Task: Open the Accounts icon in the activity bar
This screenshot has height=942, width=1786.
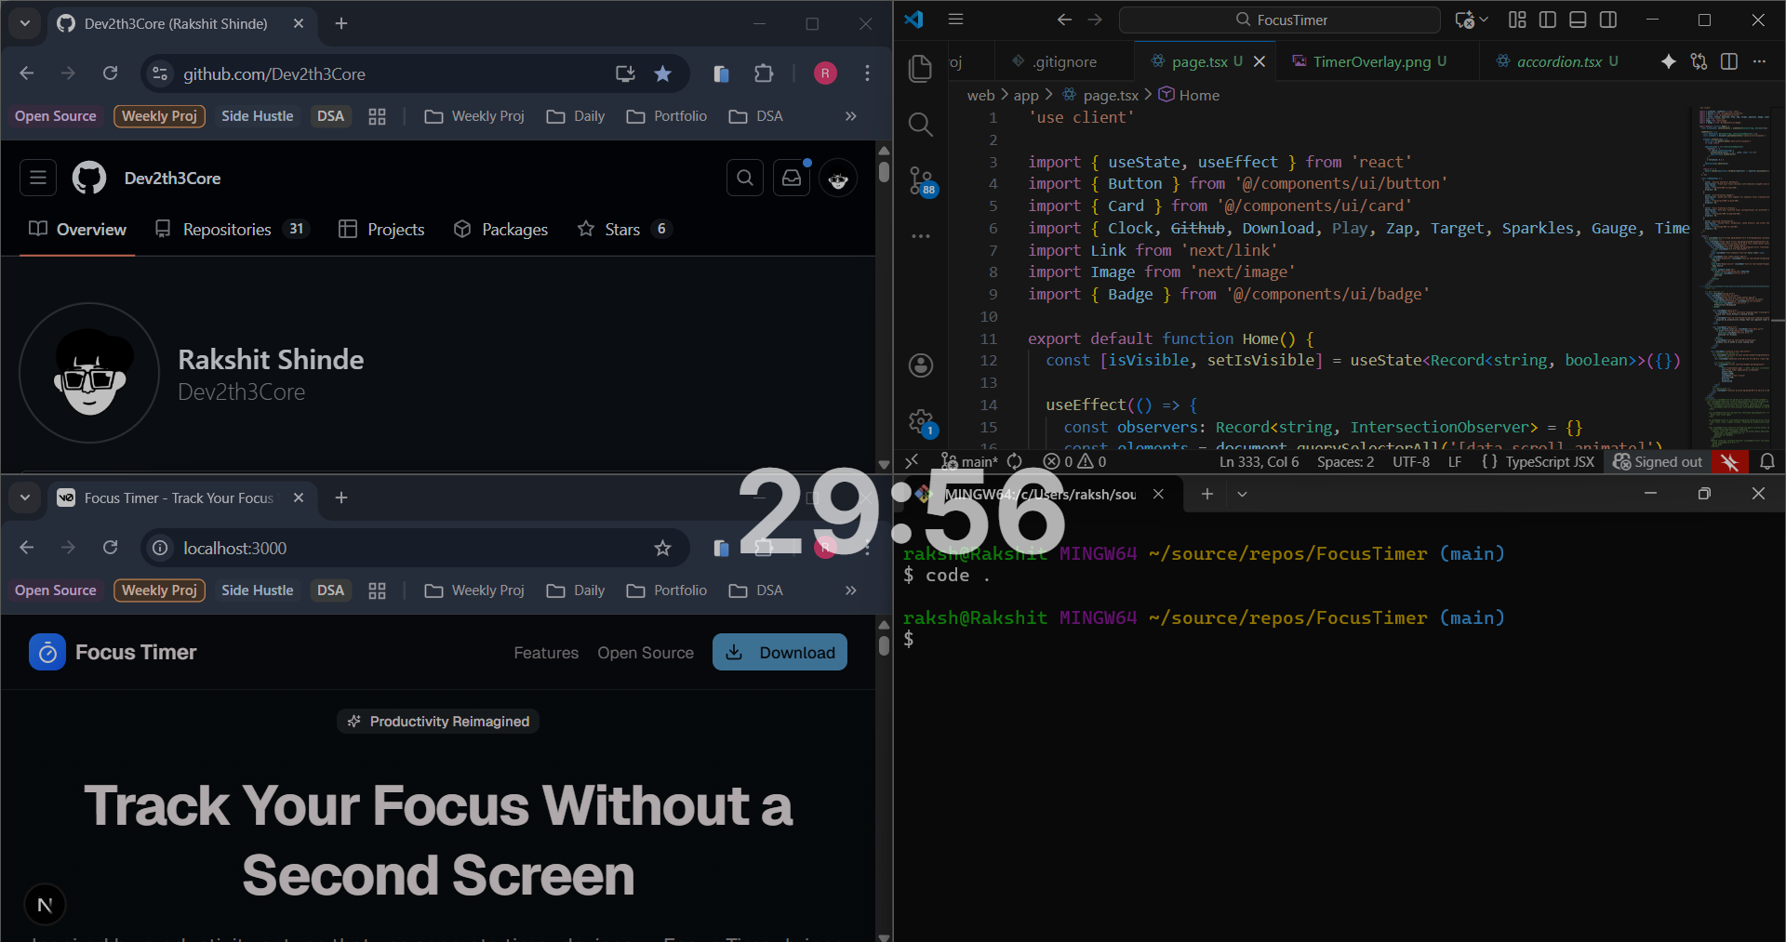Action: click(x=920, y=365)
